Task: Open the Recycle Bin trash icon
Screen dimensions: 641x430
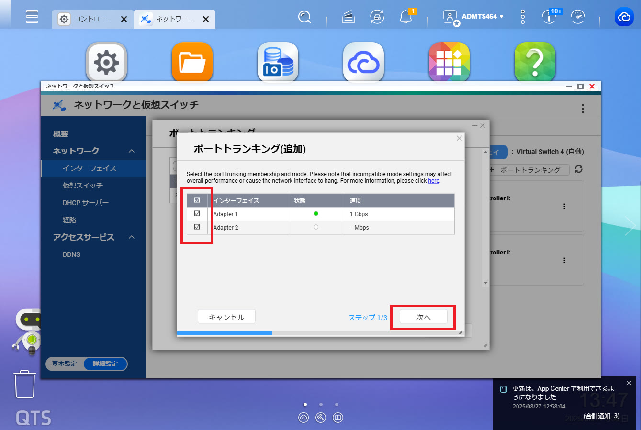Action: pyautogui.click(x=25, y=384)
